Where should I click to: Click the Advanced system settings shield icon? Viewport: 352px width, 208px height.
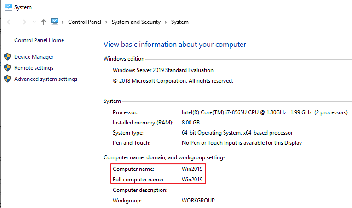point(7,79)
